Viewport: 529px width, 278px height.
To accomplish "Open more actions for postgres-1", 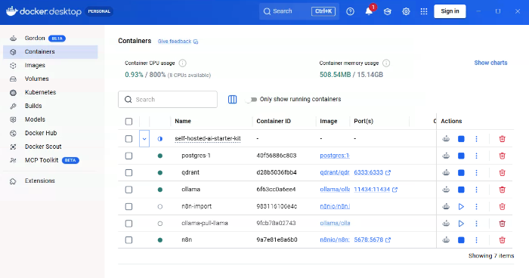I will click(x=476, y=156).
